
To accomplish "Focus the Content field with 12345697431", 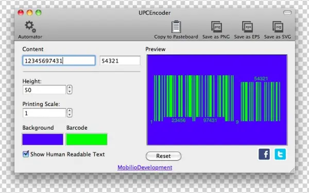I will tap(59, 61).
